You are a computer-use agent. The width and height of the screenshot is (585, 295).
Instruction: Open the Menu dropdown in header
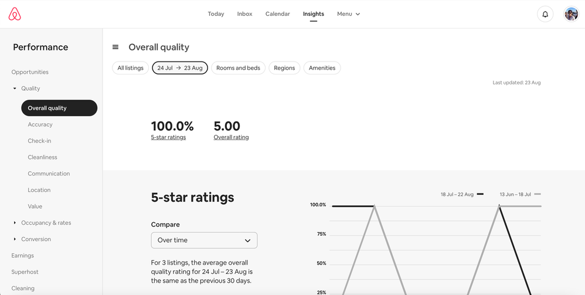(x=348, y=14)
